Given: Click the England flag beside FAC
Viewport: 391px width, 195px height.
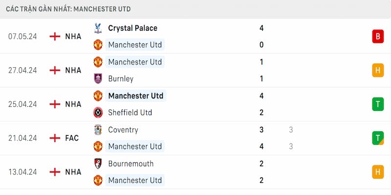Looking at the screenshot, I should (x=55, y=138).
